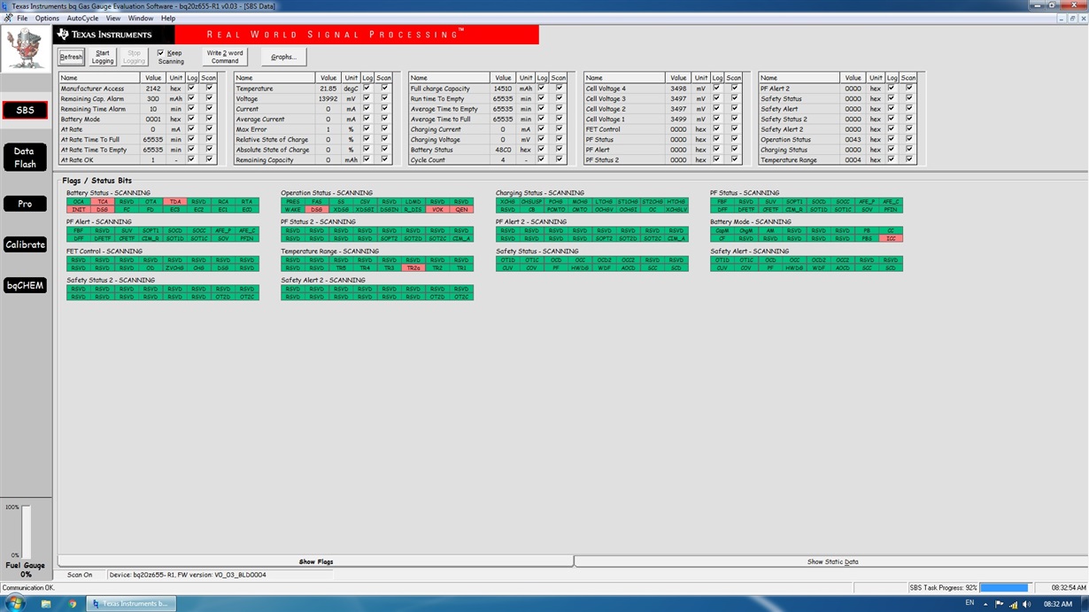
Task: Open Chrome from the taskbar
Action: tap(73, 603)
